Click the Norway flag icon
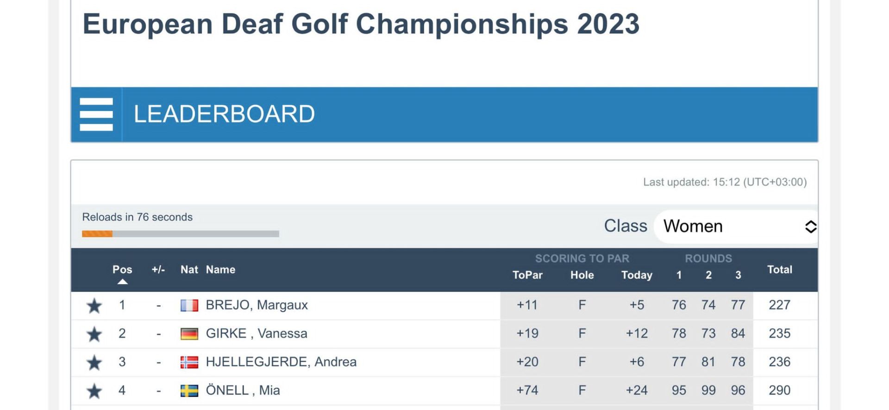Image resolution: width=889 pixels, height=410 pixels. (189, 362)
